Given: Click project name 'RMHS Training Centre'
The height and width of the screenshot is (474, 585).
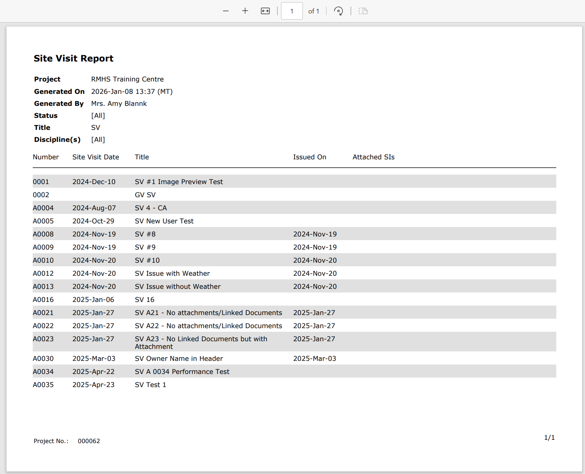Looking at the screenshot, I should pyautogui.click(x=127, y=79).
